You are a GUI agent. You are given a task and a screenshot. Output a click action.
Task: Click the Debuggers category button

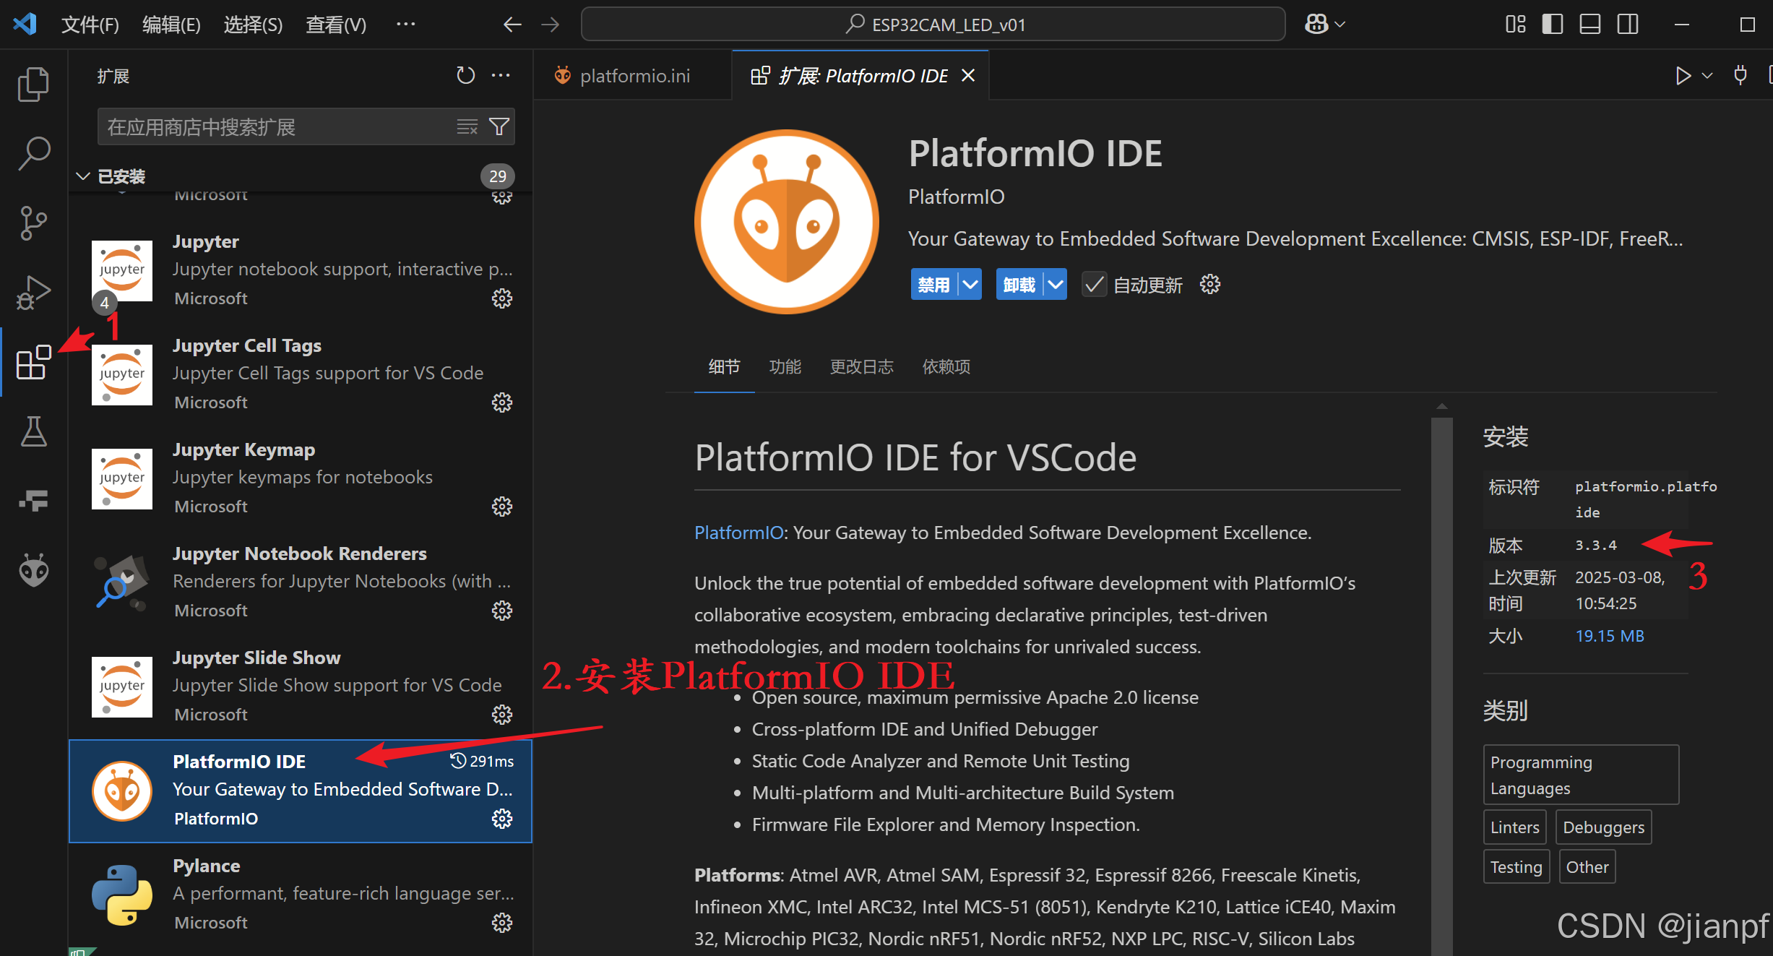point(1602,827)
